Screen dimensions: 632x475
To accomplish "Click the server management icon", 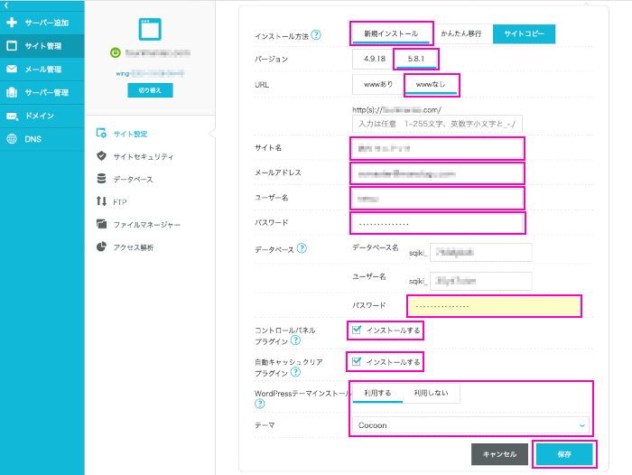I will pos(12,92).
